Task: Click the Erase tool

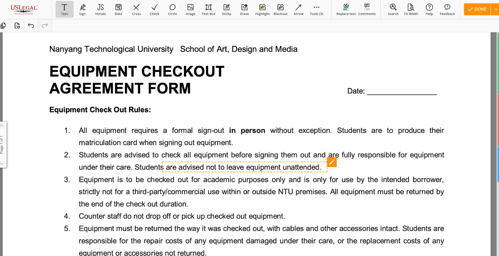Action: (245, 9)
